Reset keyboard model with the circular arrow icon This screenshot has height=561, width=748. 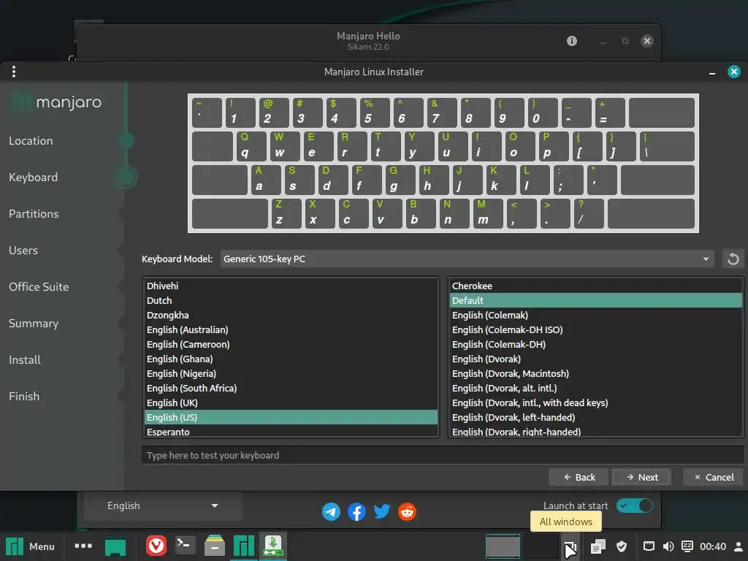coord(733,259)
